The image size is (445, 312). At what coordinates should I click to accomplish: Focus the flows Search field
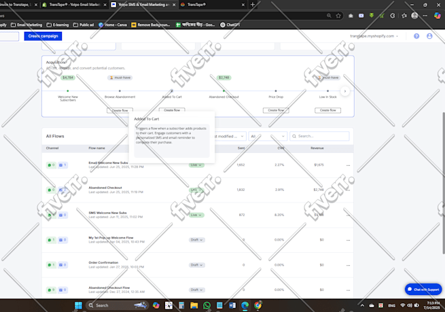point(319,136)
